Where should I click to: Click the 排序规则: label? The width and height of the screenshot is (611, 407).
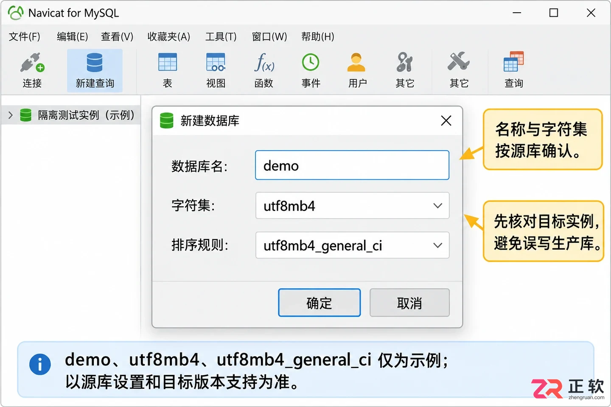(200, 245)
